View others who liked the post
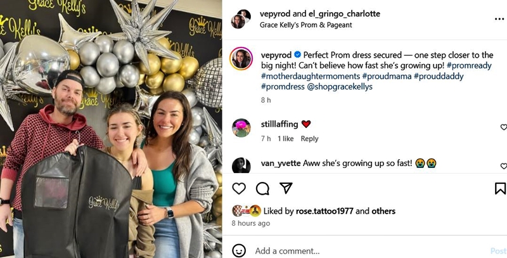This screenshot has height=258, width=507. point(383,211)
